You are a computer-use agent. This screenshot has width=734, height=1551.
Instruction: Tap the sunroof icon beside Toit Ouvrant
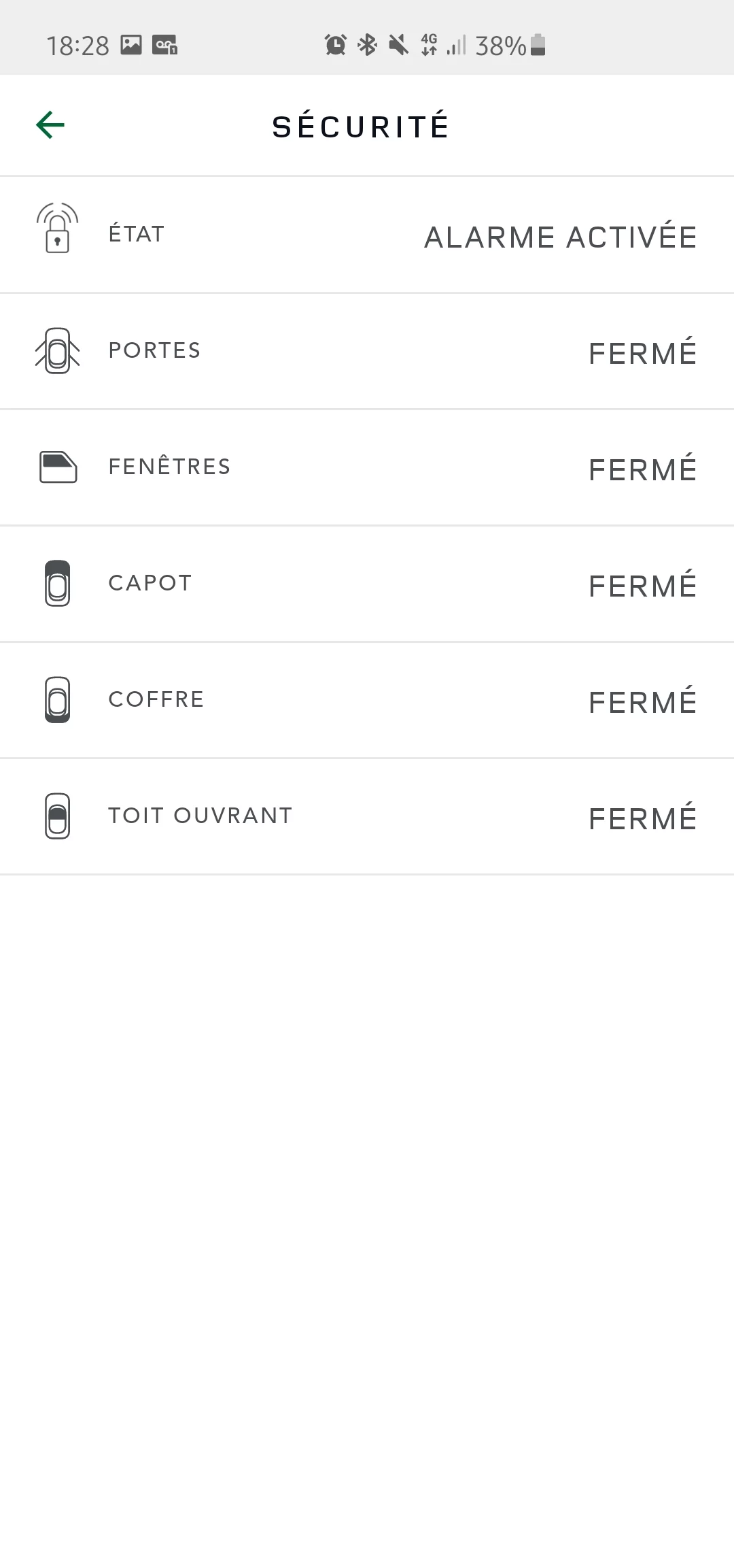pyautogui.click(x=57, y=816)
